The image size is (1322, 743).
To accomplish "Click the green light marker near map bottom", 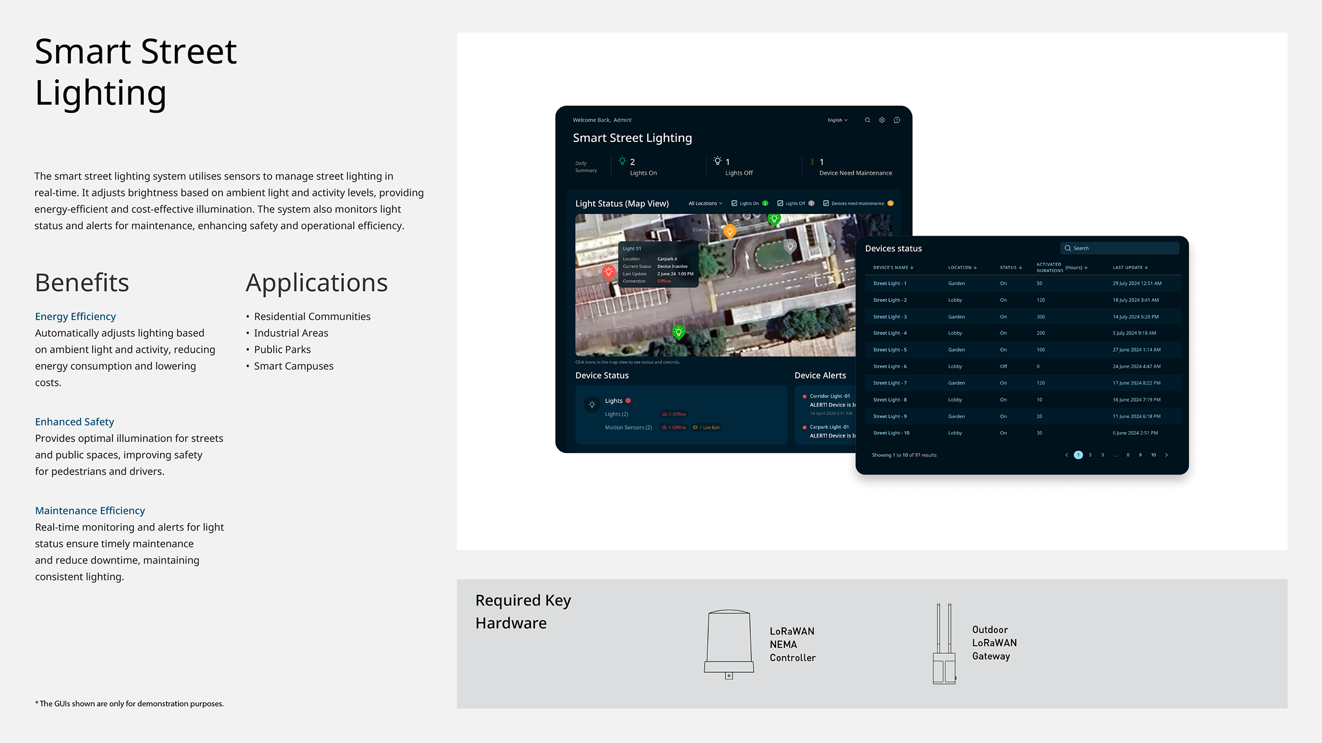I will (679, 332).
